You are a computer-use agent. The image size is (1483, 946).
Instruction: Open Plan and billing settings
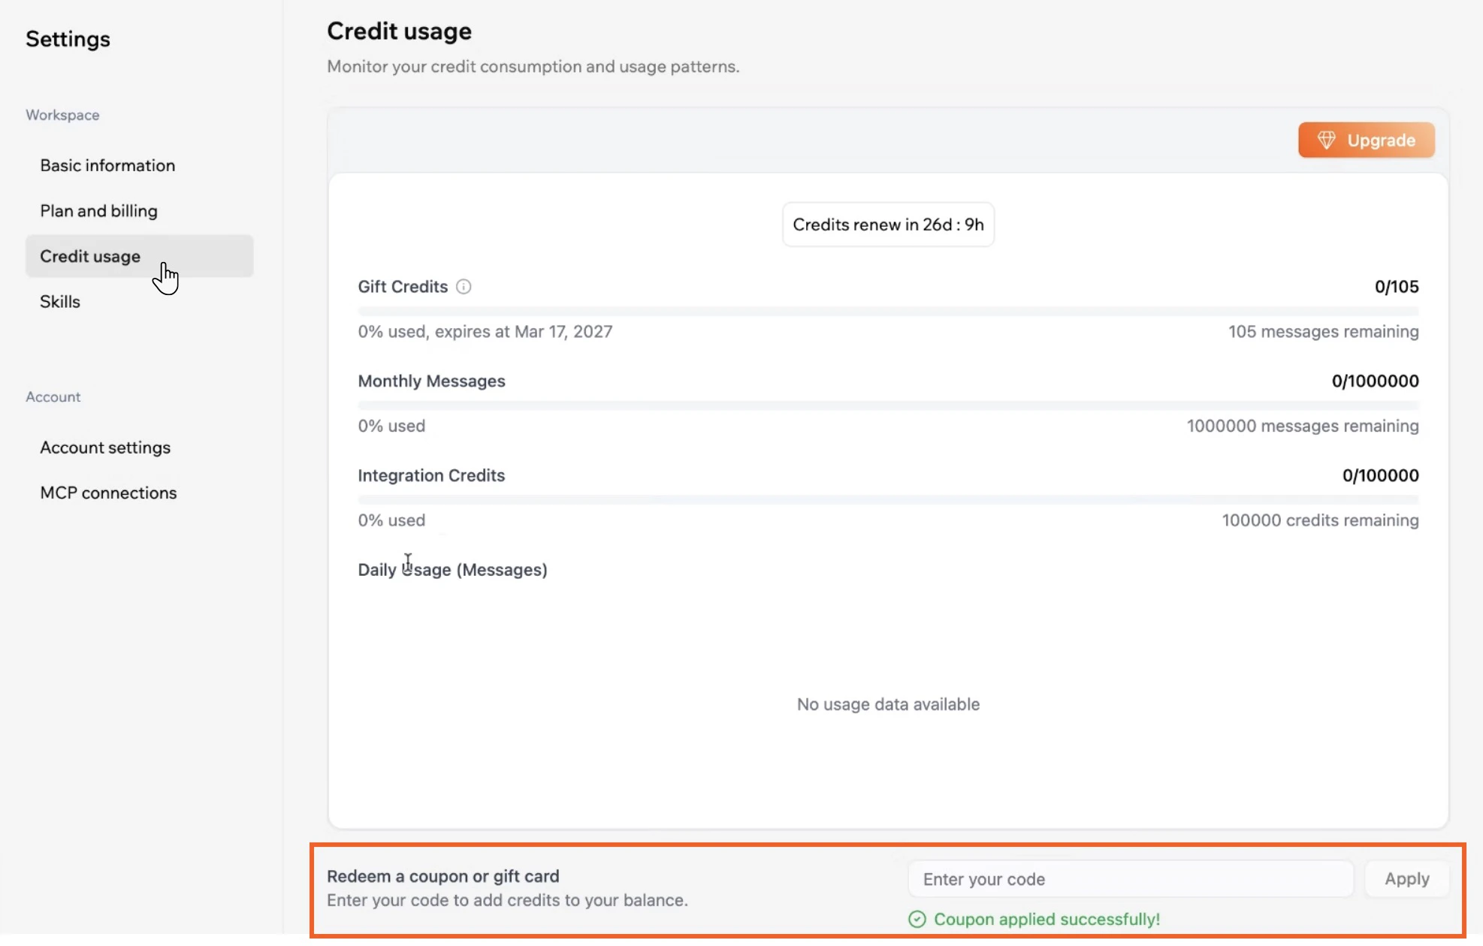point(98,211)
